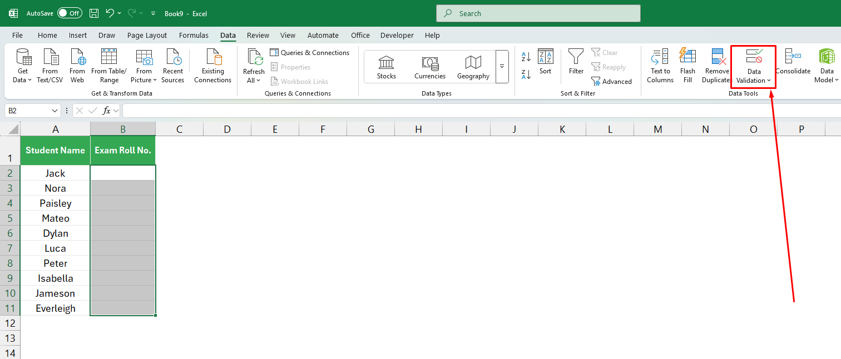Image resolution: width=841 pixels, height=359 pixels.
Task: Open Queries & Connections pane
Action: pyautogui.click(x=310, y=53)
